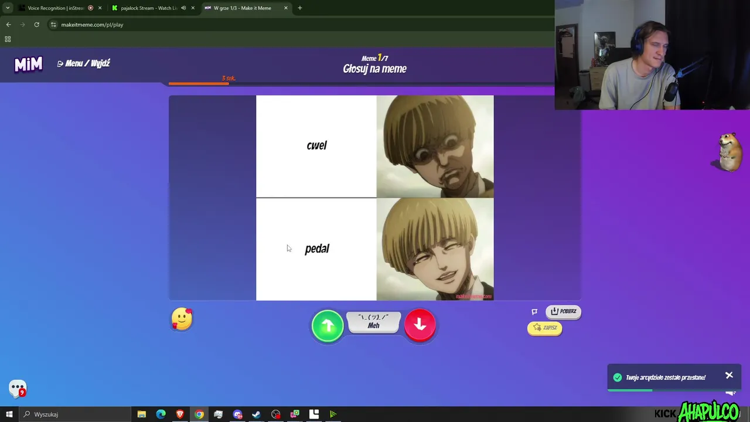Open the green arrow app in taskbar
This screenshot has height=422, width=750.
(333, 414)
